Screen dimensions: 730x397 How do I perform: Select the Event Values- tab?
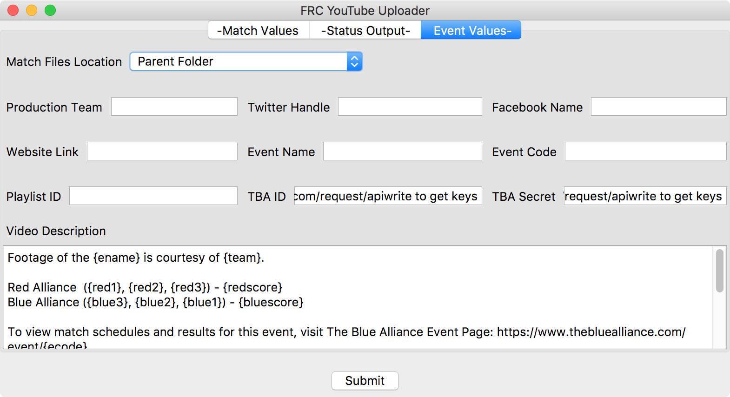click(471, 31)
